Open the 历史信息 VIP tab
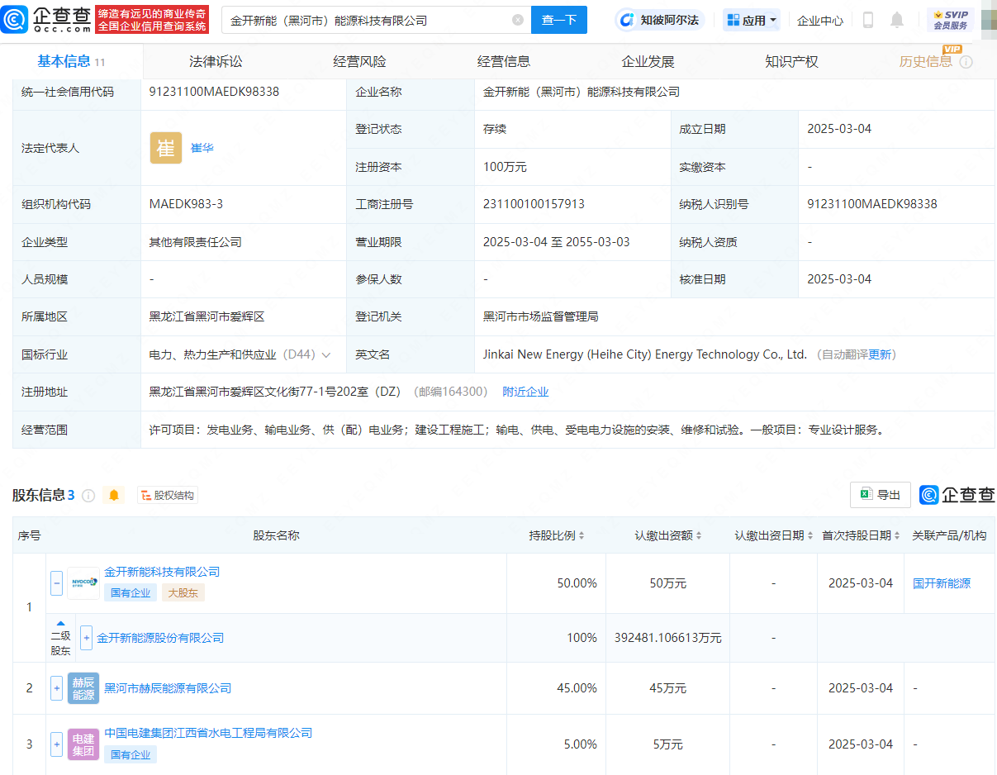This screenshot has width=997, height=775. tap(926, 61)
